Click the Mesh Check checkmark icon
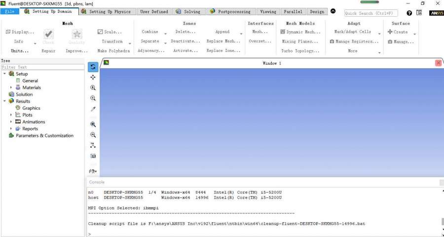 click(x=48, y=34)
